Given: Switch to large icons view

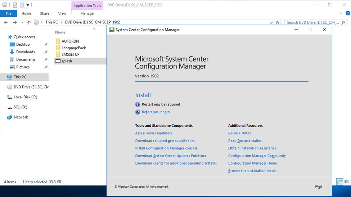Looking at the screenshot, I should [x=347, y=182].
